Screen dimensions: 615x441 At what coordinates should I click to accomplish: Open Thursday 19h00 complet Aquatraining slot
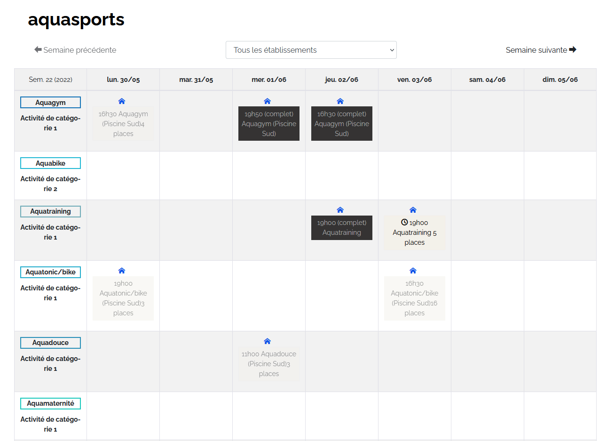coord(342,228)
